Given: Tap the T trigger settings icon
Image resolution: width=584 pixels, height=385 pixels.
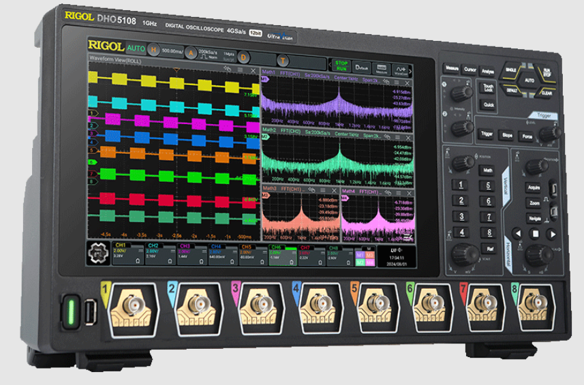Looking at the screenshot, I should 283,61.
